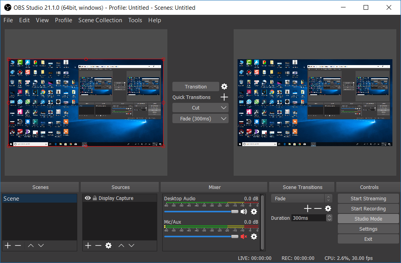Viewport: 401px width, 263px height.
Task: Open transition properties via the gear beside Transition
Action: (x=224, y=86)
